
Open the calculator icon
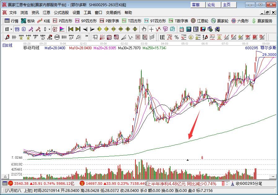click(189, 29)
